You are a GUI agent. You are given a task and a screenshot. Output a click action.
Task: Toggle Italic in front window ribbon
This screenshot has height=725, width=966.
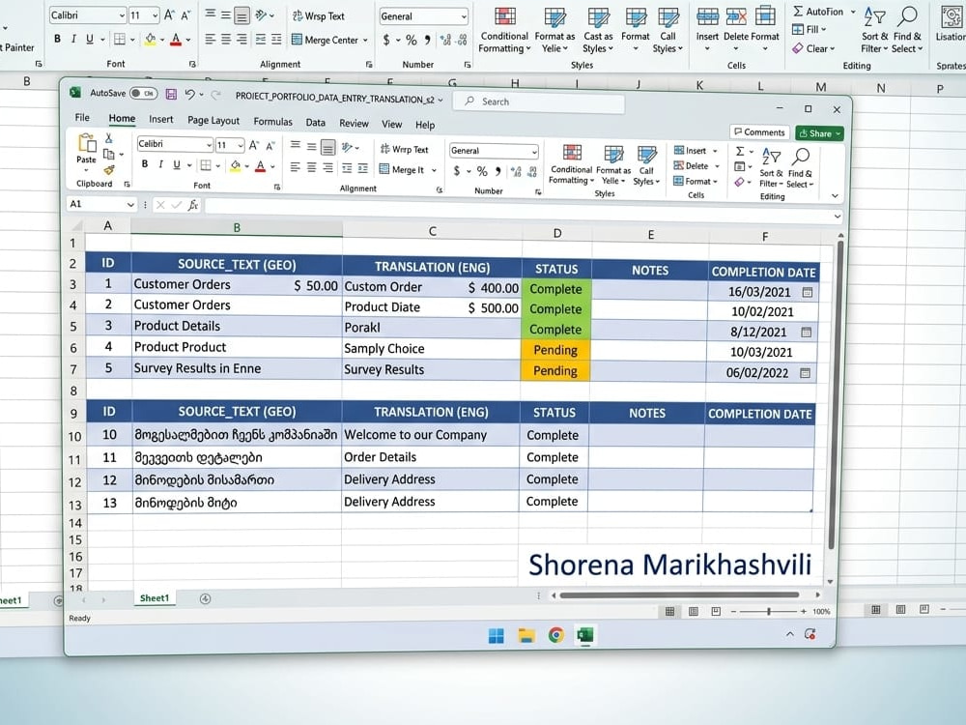coord(160,164)
